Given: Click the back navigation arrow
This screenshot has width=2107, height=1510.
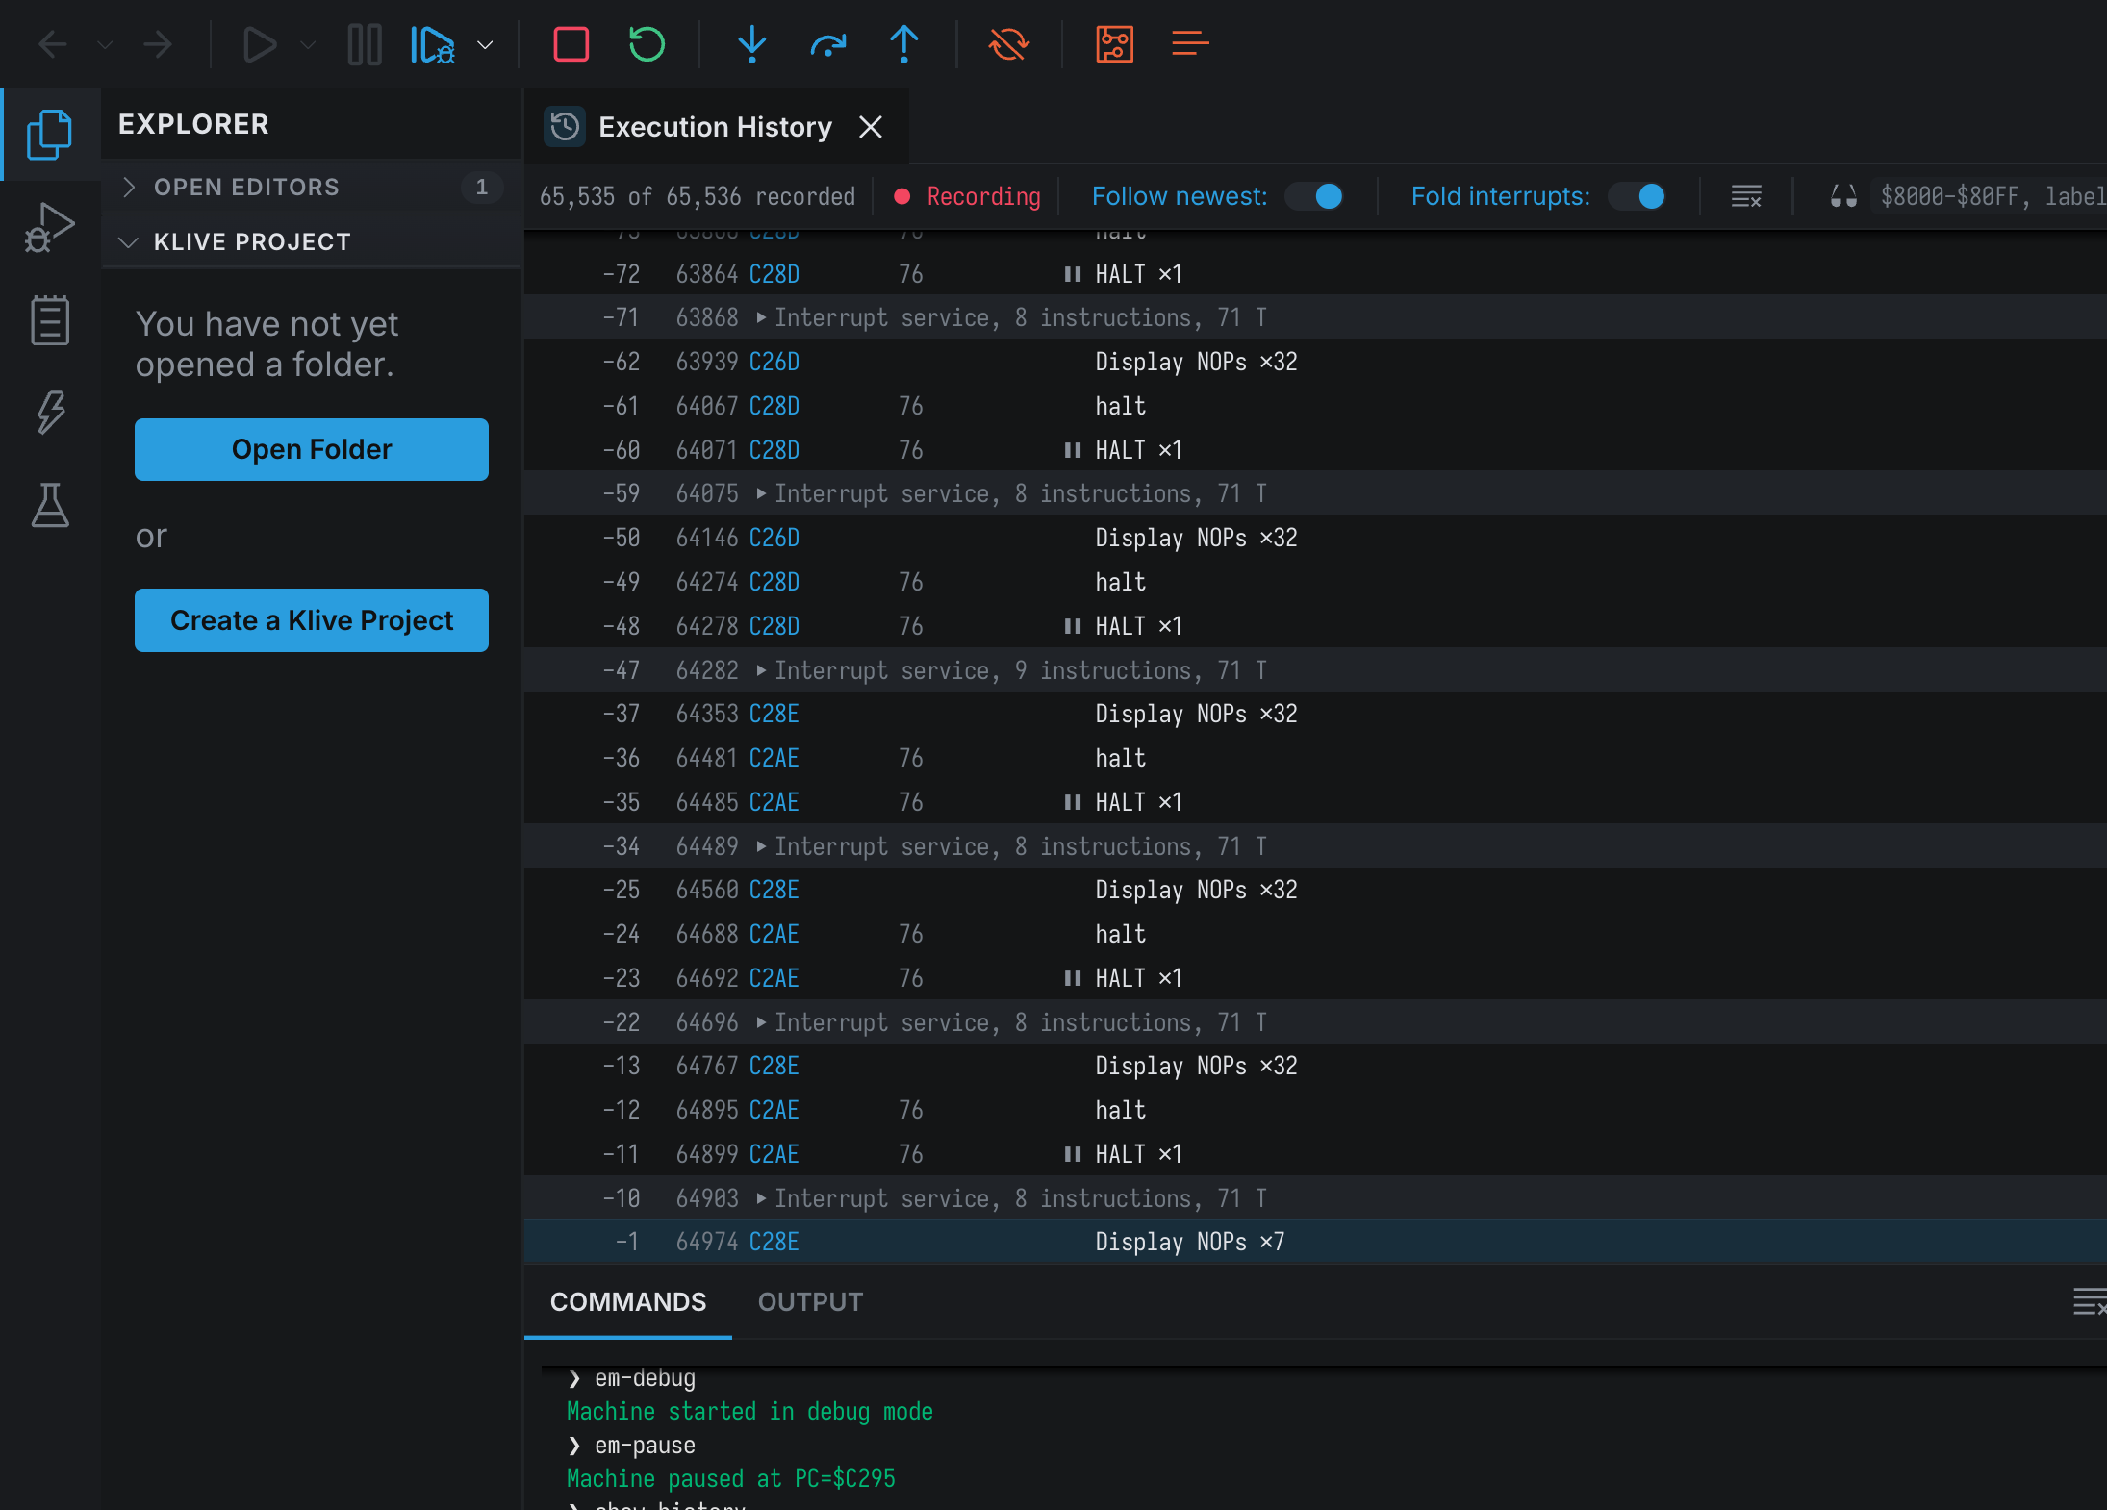Looking at the screenshot, I should (x=53, y=44).
